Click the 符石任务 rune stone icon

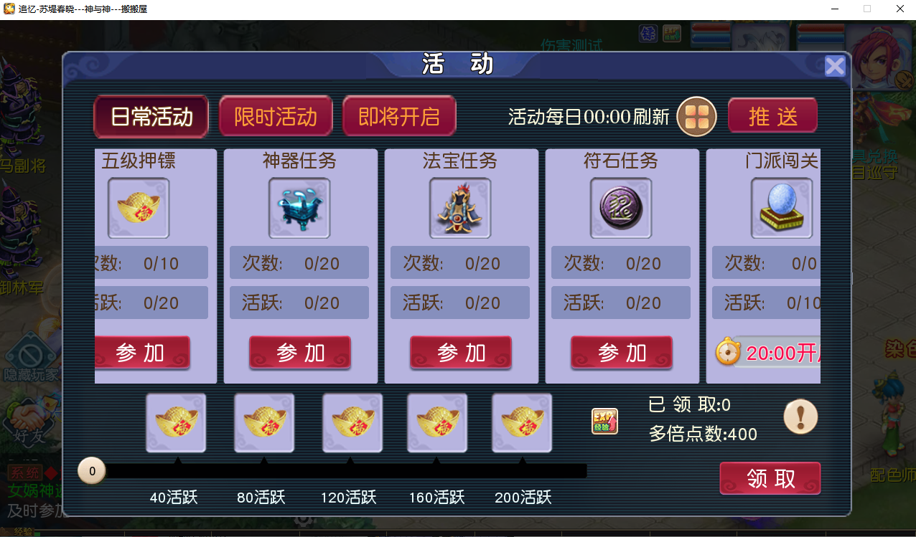click(621, 208)
